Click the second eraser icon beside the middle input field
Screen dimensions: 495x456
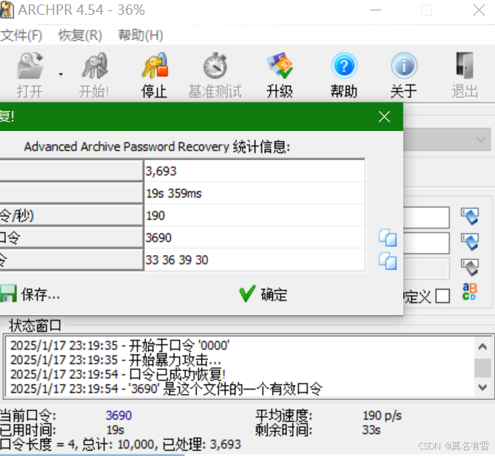tap(470, 242)
